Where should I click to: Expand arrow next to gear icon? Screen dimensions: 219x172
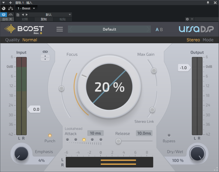(192, 19)
